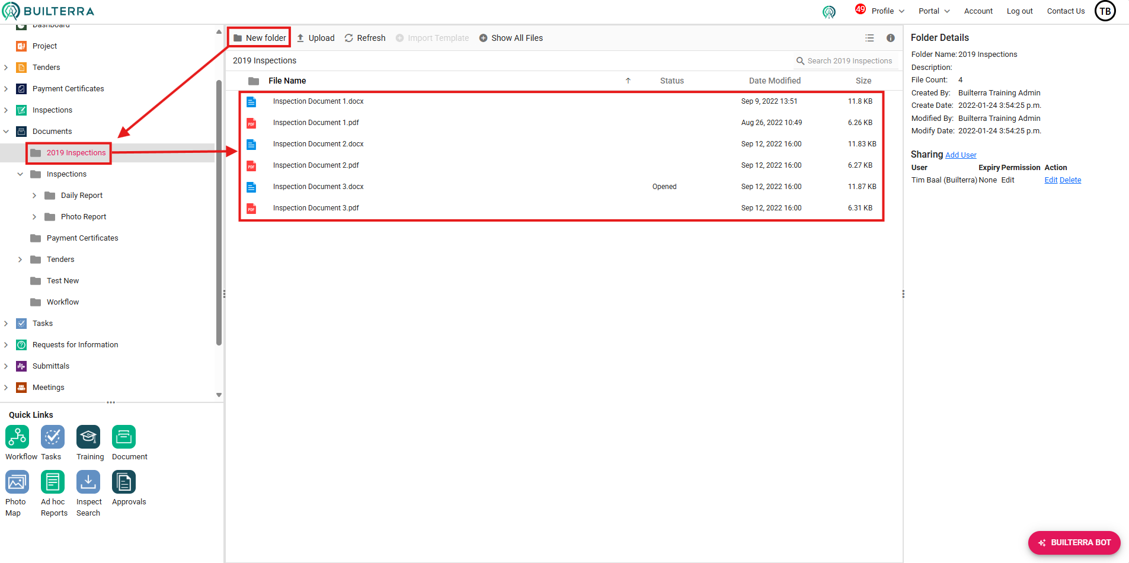The height and width of the screenshot is (563, 1129).
Task: Click Log out in the header
Action: point(1019,11)
